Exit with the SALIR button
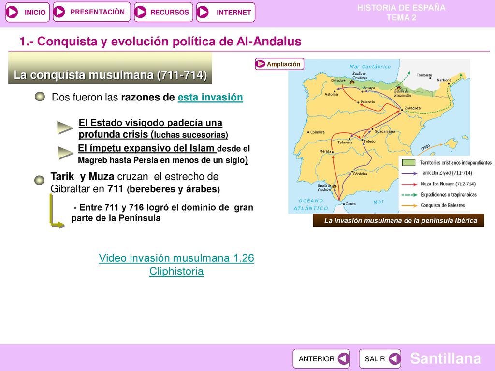Screen dimensions: 495x371 tap(380, 359)
